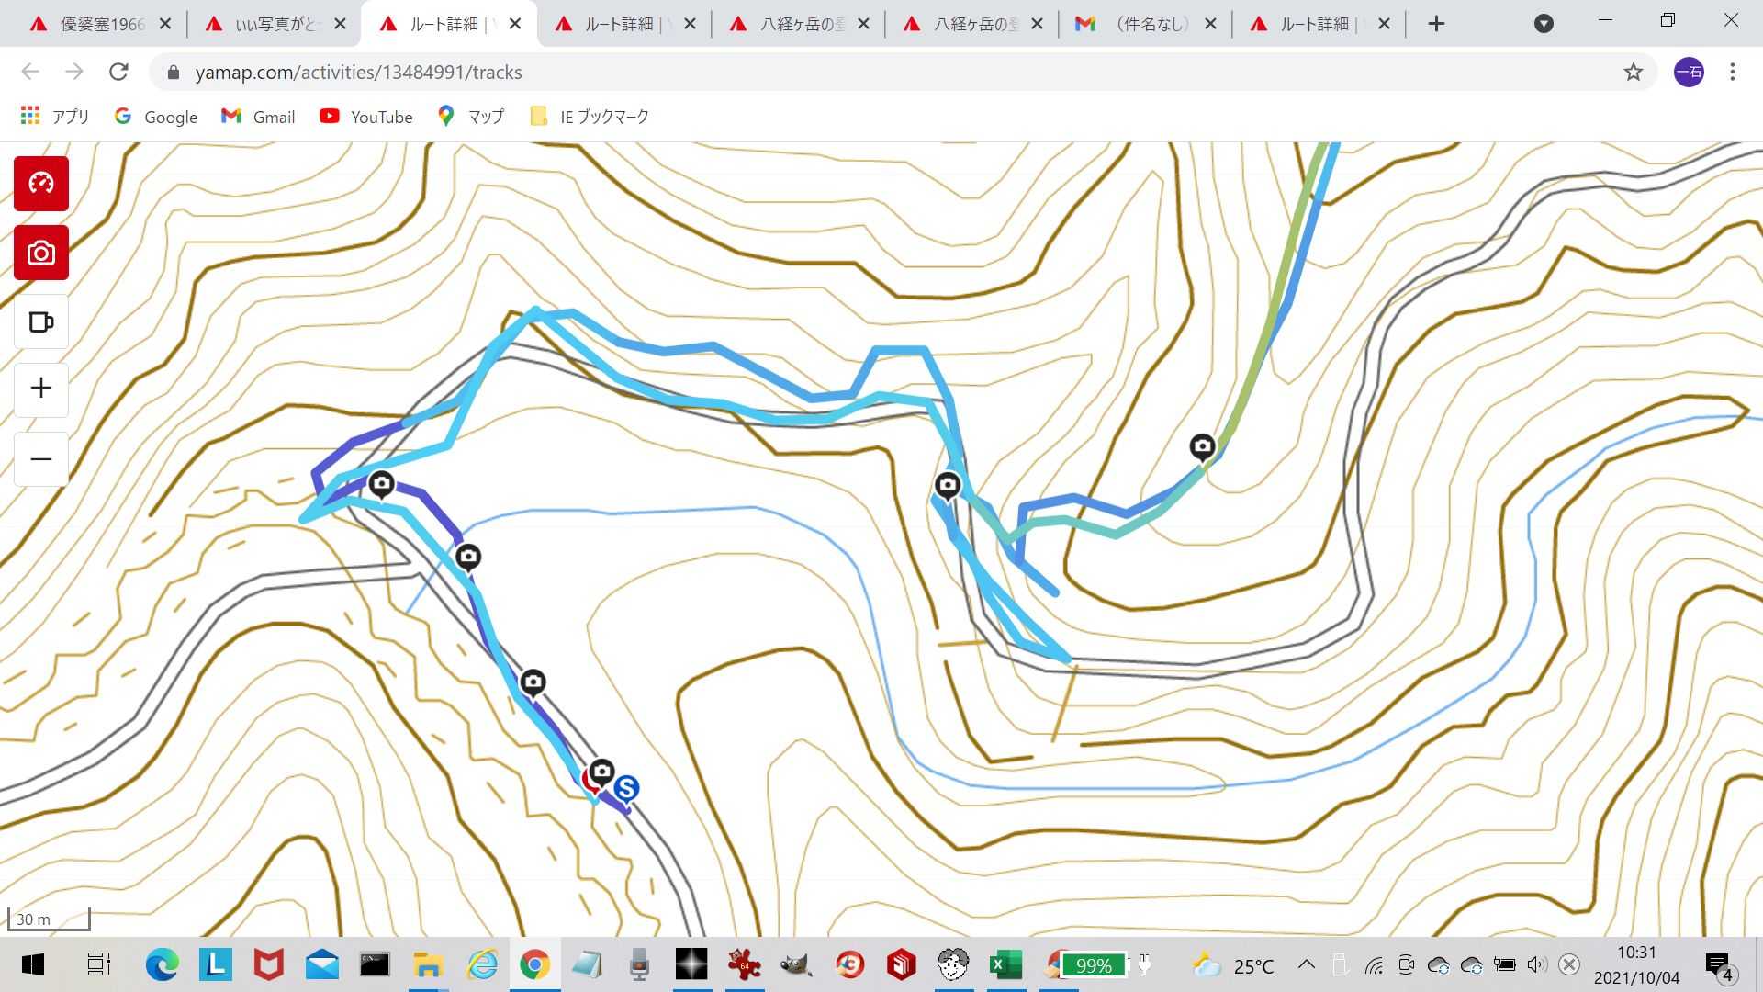
Task: Toggle the system volume speaker icon
Action: click(x=1536, y=964)
